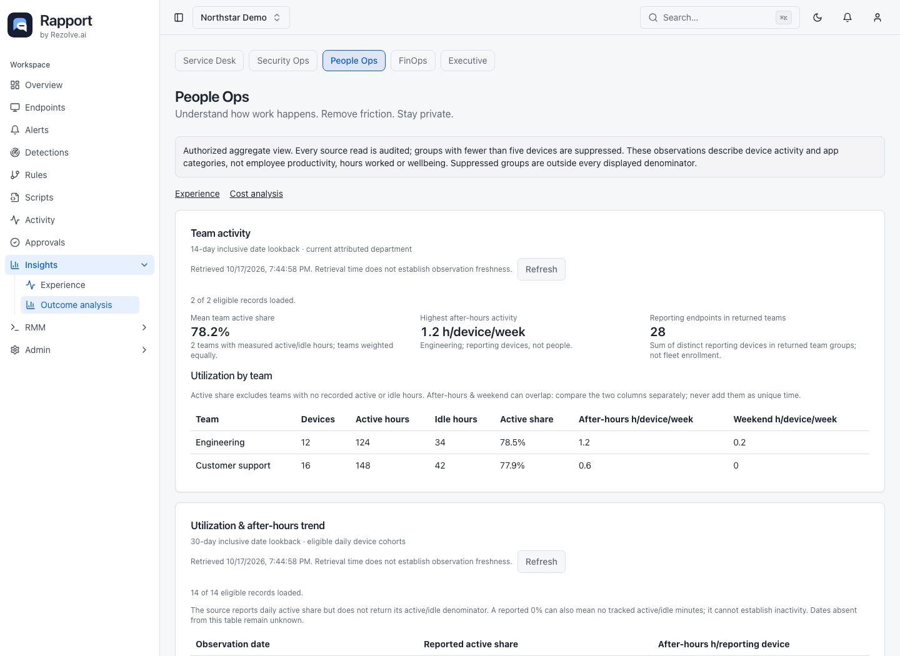This screenshot has width=900, height=656.
Task: Open the Northstar Demo workspace switcher
Action: [241, 17]
